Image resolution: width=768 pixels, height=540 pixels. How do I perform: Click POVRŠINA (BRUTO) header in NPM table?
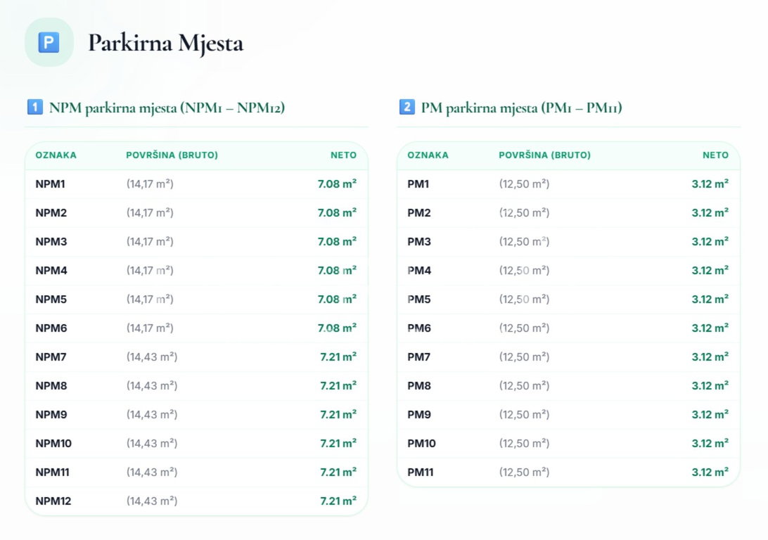tap(172, 155)
